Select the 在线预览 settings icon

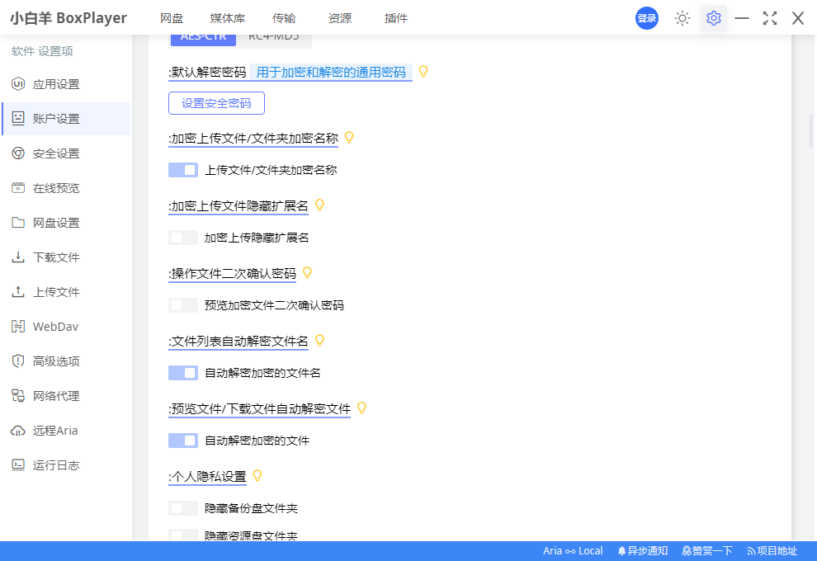[18, 187]
